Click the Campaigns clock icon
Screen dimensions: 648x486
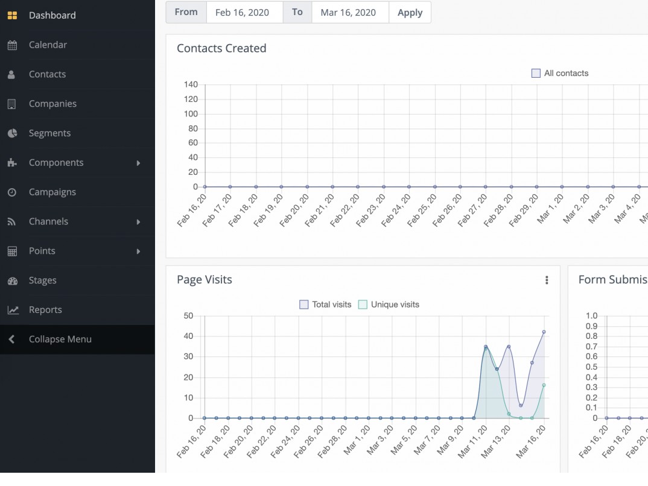[13, 192]
